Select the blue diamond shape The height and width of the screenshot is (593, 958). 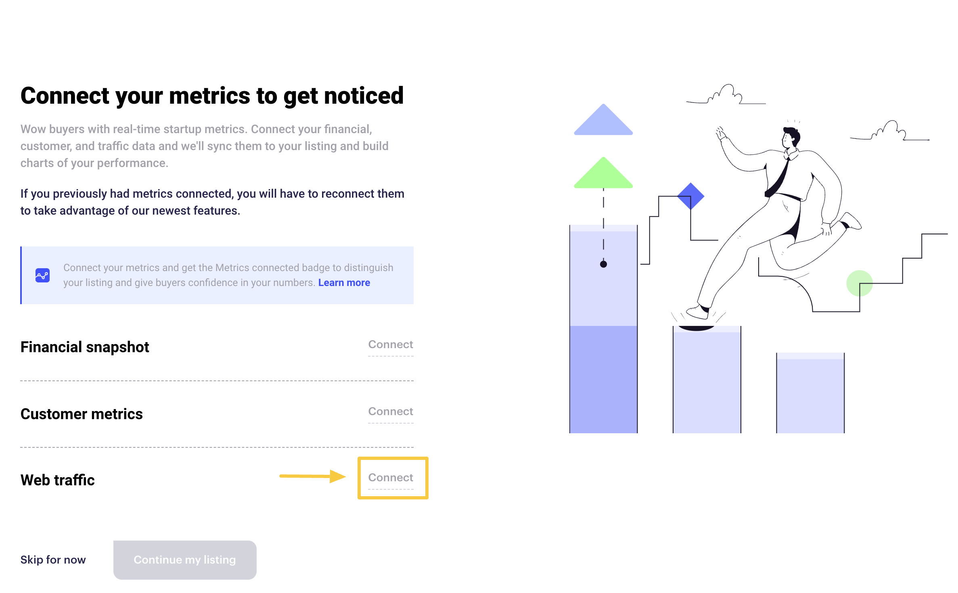[691, 196]
